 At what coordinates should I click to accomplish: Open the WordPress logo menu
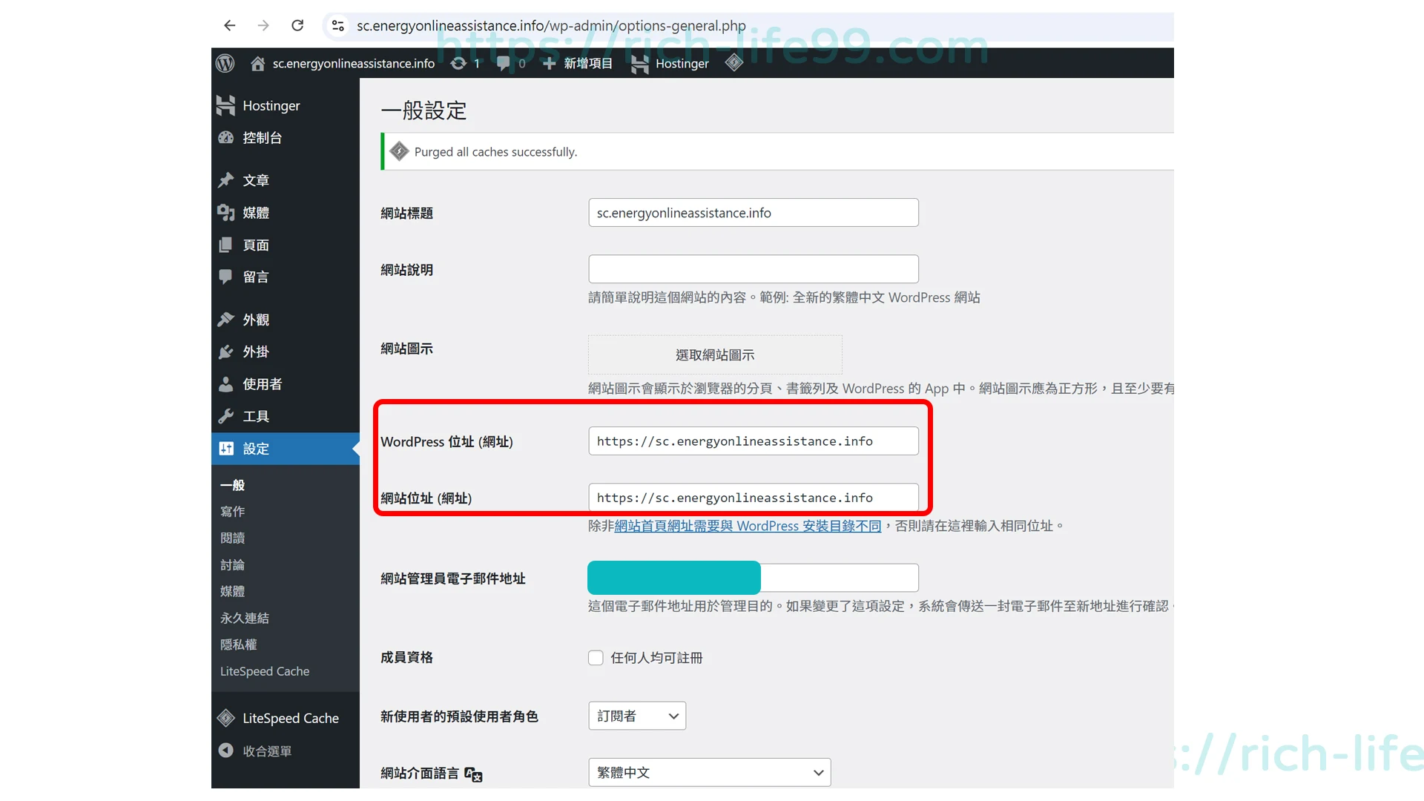(225, 63)
